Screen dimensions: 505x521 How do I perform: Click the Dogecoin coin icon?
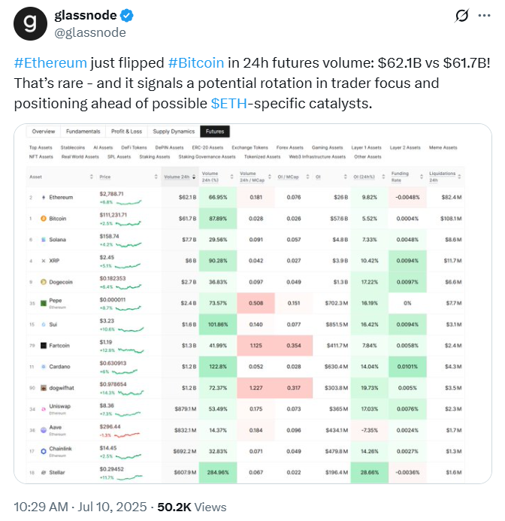(x=43, y=282)
